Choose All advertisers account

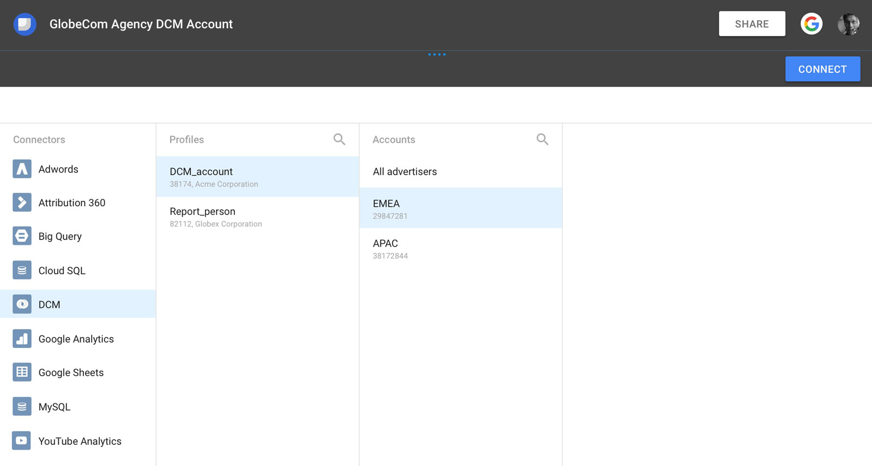pyautogui.click(x=461, y=171)
